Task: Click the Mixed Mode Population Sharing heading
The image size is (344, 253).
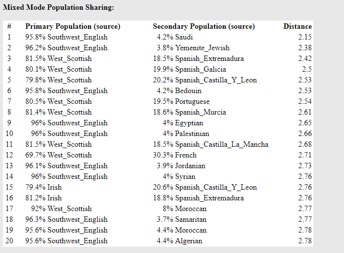Action: pyautogui.click(x=58, y=7)
